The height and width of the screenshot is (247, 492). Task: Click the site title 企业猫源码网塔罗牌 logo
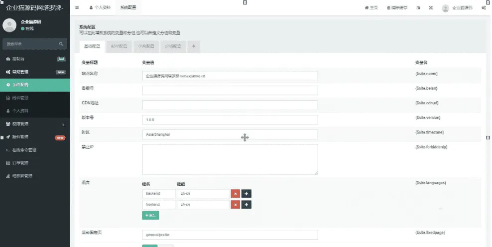(35, 8)
